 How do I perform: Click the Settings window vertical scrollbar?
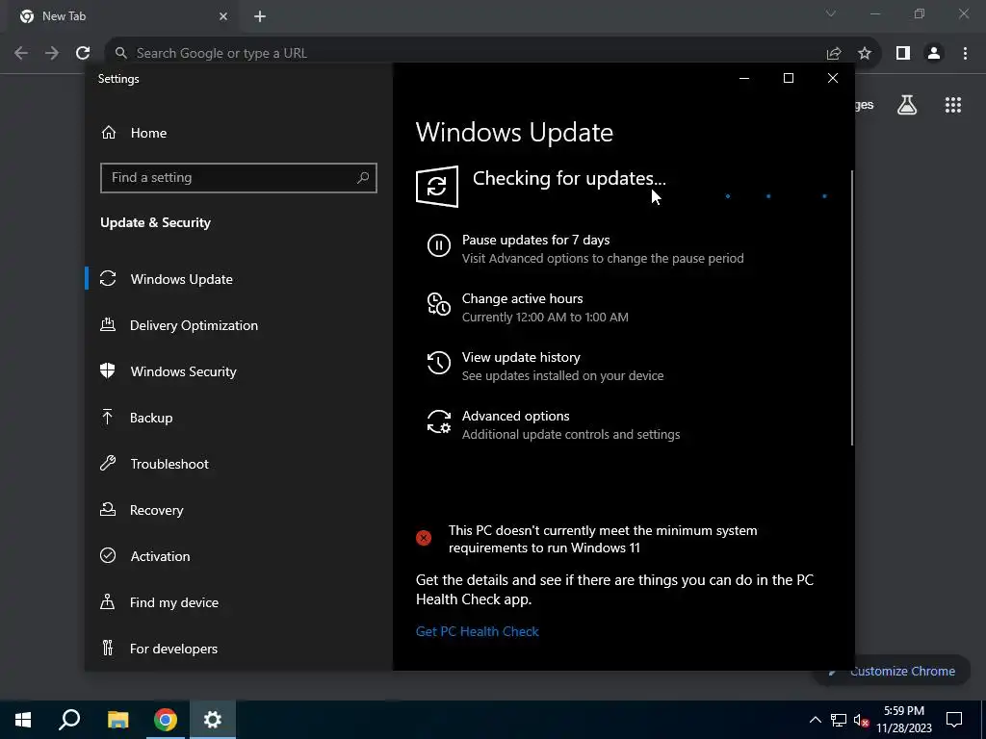(852, 308)
